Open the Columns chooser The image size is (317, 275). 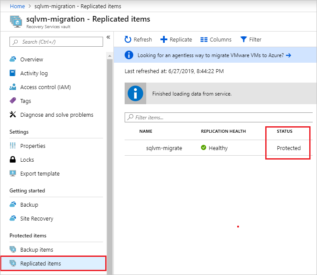[x=216, y=40]
